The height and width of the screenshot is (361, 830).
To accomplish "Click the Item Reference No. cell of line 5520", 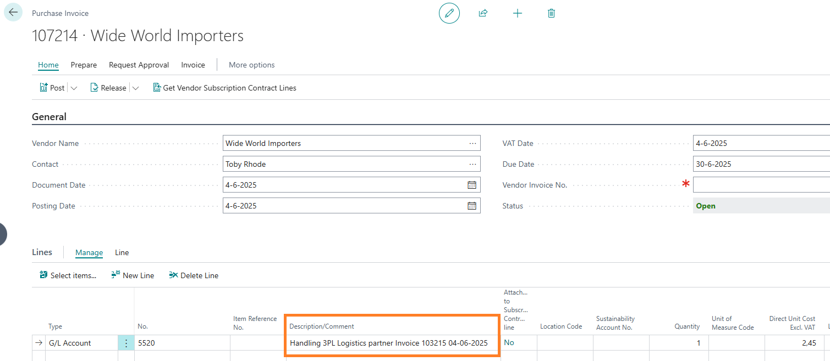I will click(257, 343).
